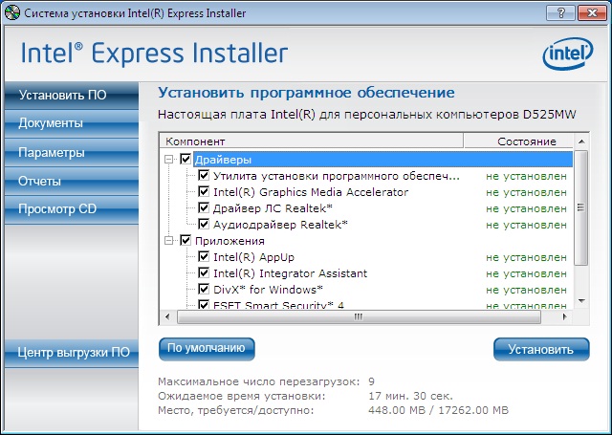
Task: Select Просмотр CD in the sidebar
Action: click(57, 209)
